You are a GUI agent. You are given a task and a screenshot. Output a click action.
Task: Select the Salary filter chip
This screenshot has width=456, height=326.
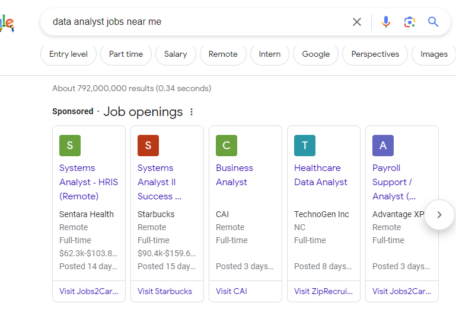[x=176, y=54]
